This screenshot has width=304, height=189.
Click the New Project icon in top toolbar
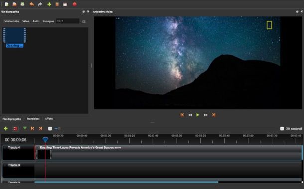point(7,4)
